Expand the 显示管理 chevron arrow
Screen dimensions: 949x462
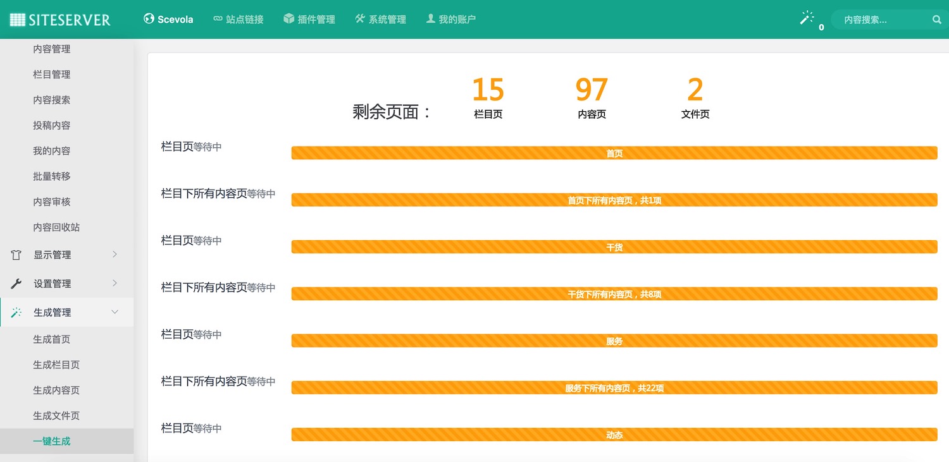[x=115, y=255]
